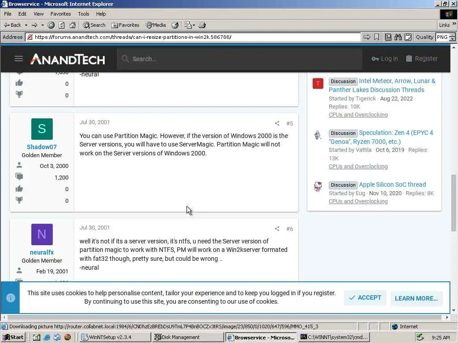
Task: Open the Tools menu
Action: coord(84,14)
